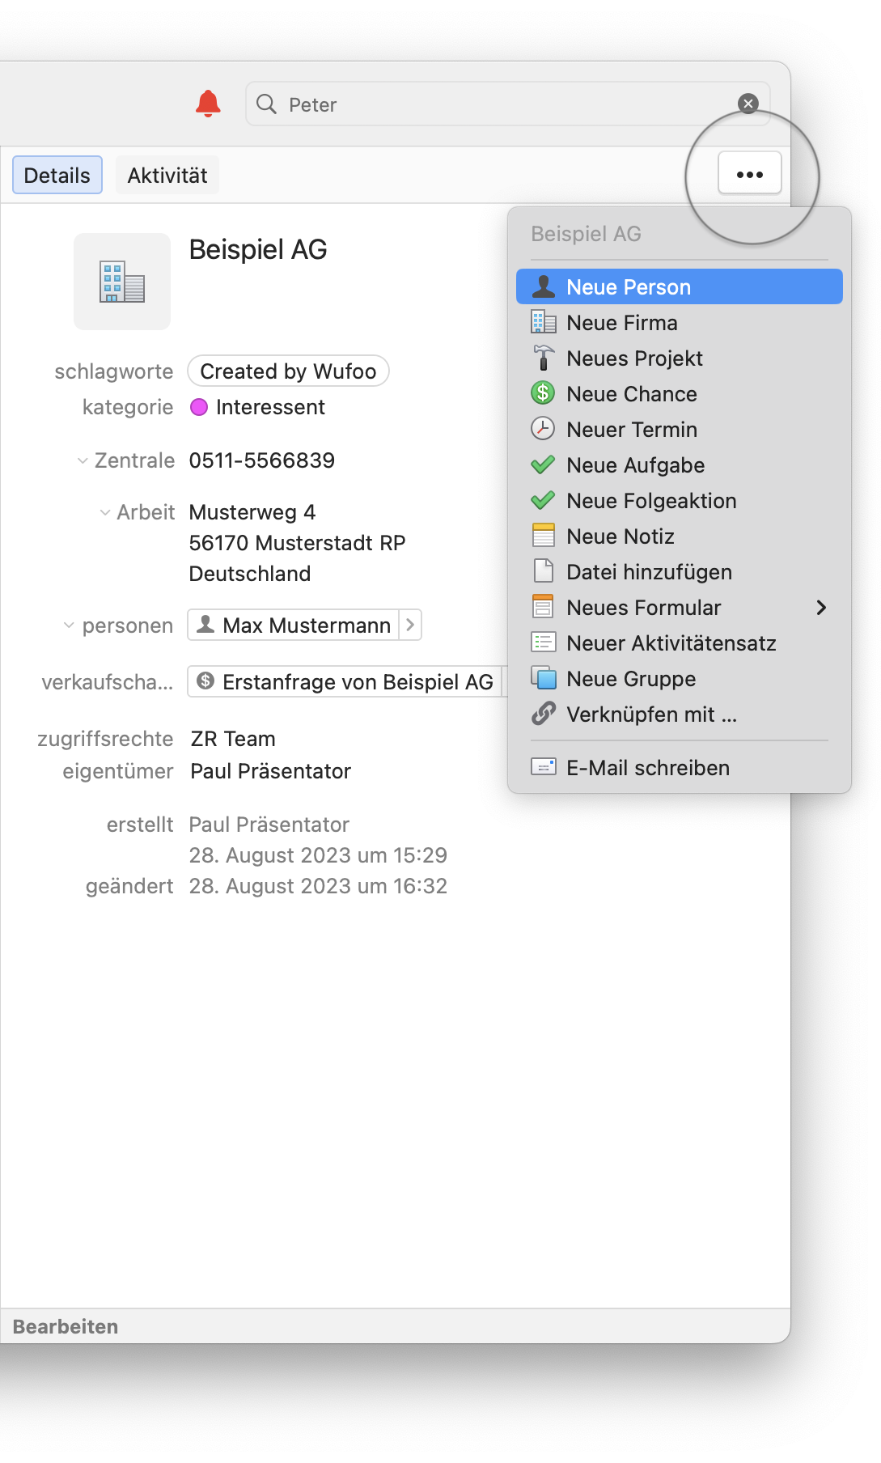Click into the search field containing Peter
Image resolution: width=881 pixels, height=1463 pixels.
[502, 104]
